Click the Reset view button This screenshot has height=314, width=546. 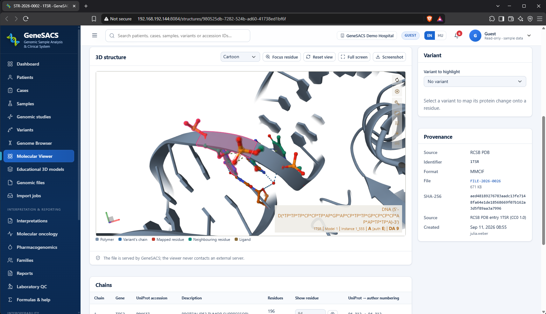coord(319,57)
